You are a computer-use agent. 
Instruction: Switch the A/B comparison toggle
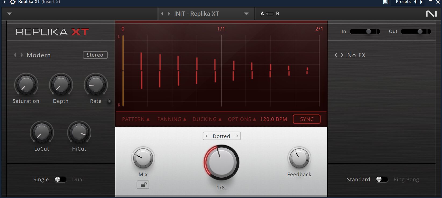[270, 14]
